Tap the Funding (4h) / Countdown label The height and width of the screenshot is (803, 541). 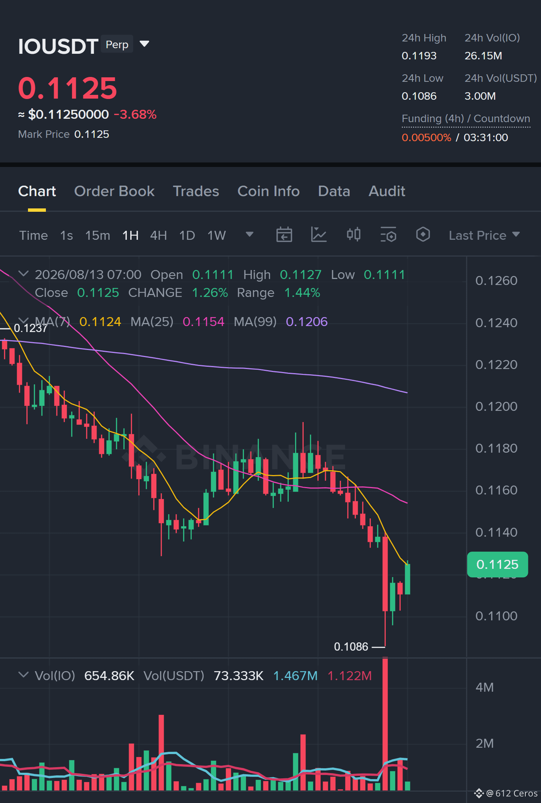(x=466, y=118)
